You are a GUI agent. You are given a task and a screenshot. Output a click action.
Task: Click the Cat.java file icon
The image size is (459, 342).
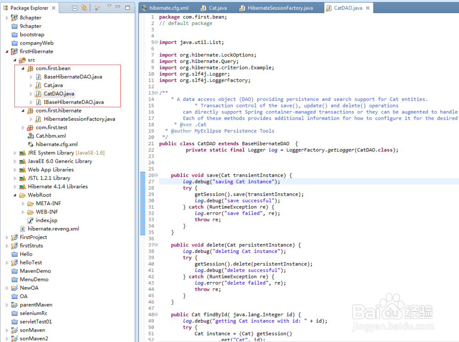[x=38, y=85]
